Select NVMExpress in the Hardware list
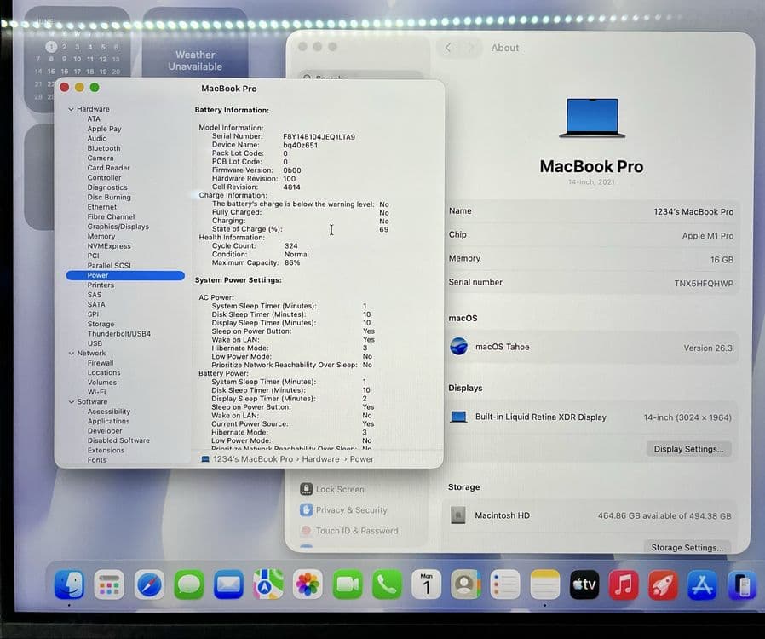The image size is (765, 639). coord(109,246)
